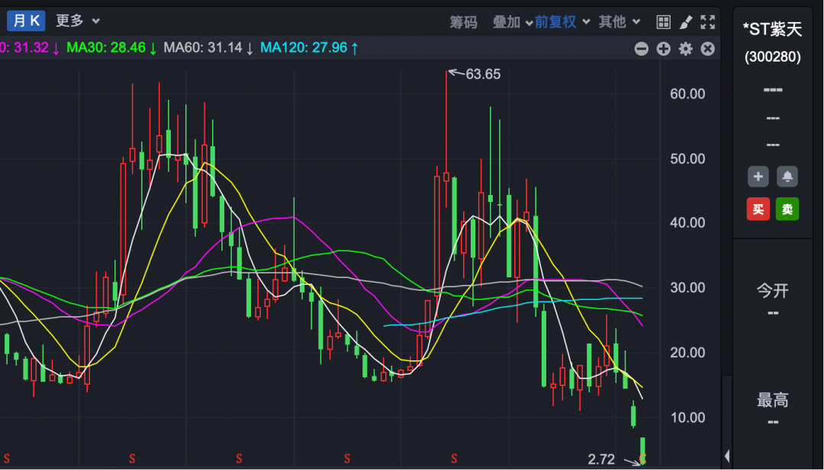Image resolution: width=824 pixels, height=470 pixels.
Task: Click the *ST紫天 stock name
Action: [x=772, y=30]
